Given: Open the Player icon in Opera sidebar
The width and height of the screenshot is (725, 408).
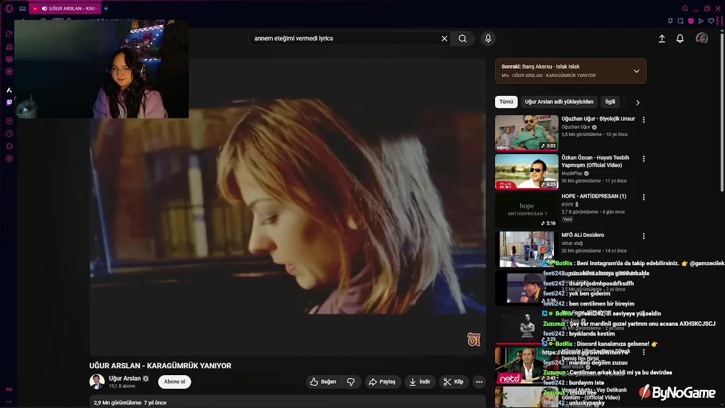Looking at the screenshot, I should click(x=9, y=121).
